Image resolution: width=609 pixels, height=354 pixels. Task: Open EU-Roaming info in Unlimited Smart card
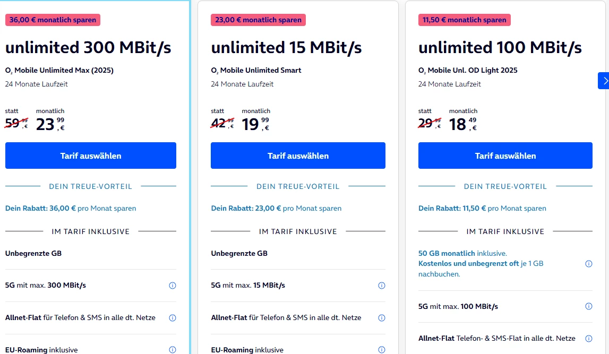(x=381, y=350)
